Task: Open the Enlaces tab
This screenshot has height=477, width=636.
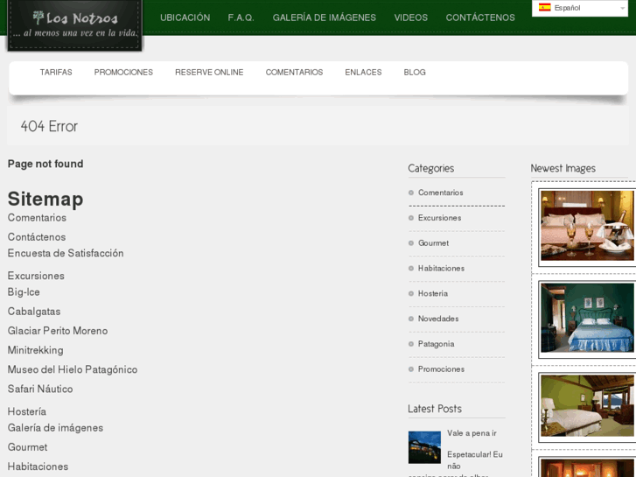Action: pos(363,73)
